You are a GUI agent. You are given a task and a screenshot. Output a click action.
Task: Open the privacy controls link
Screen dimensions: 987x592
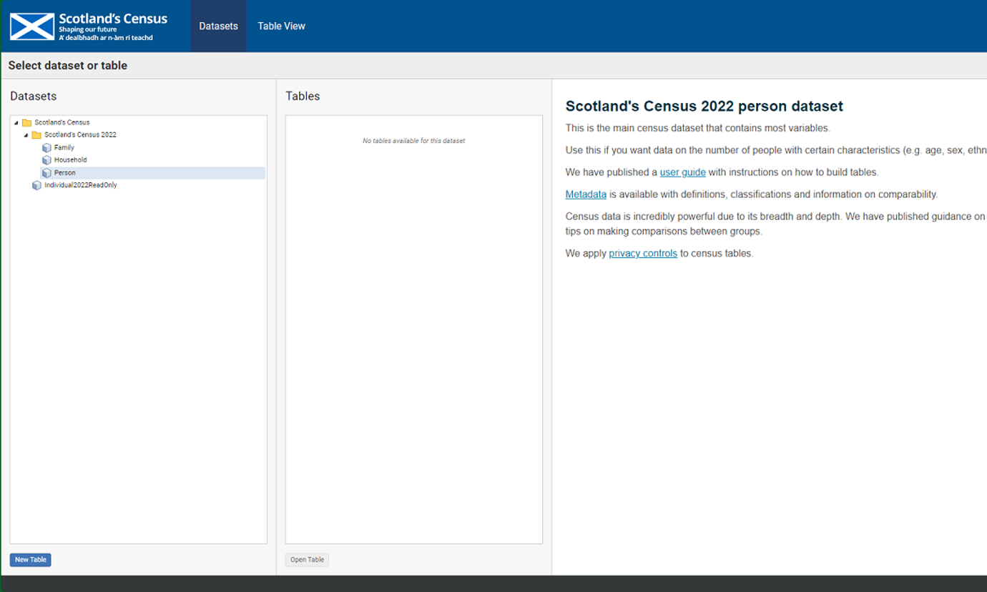[x=642, y=253]
